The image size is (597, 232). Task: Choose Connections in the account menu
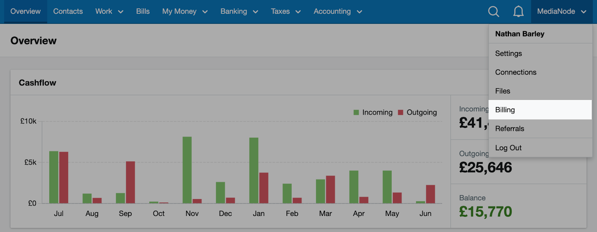click(x=516, y=72)
